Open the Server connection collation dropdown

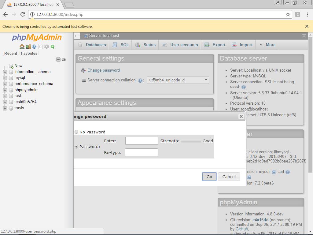(x=178, y=80)
